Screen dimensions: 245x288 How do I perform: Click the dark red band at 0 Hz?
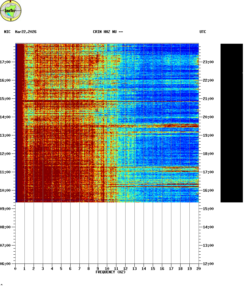point(20,122)
